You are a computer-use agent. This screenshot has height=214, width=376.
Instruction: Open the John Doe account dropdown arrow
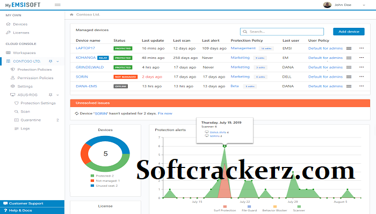364,5
